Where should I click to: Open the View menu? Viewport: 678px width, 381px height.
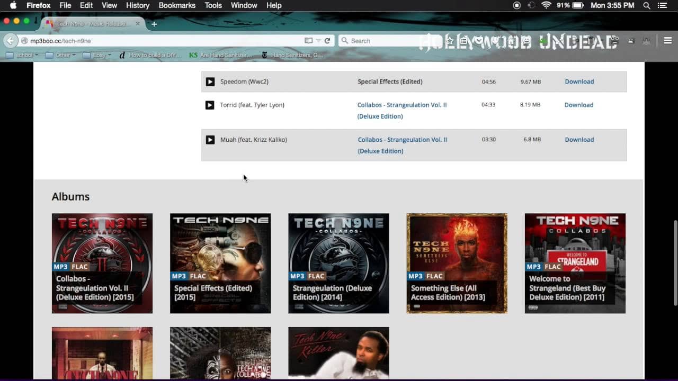pyautogui.click(x=109, y=5)
